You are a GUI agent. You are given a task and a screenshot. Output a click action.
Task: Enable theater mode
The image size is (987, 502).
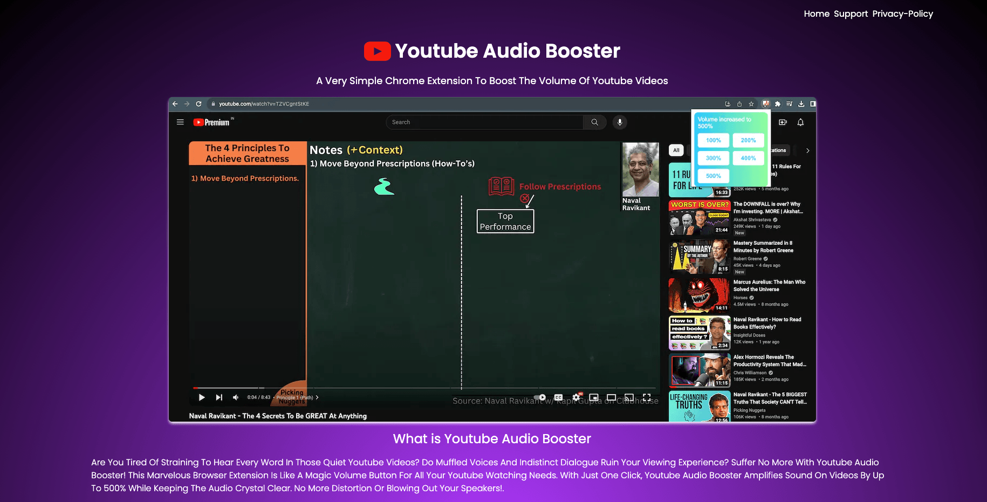[611, 397]
